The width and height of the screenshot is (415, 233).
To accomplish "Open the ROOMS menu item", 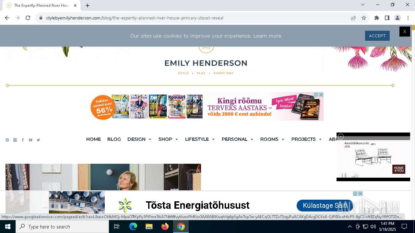I will [x=269, y=139].
